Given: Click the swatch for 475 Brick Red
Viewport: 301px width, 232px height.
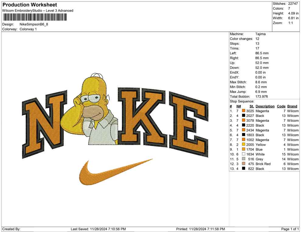Looking at the screenshot, I should click(244, 163).
